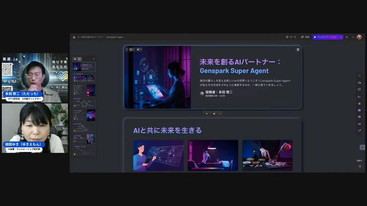Add a new card with plus button
Image resolution: width=367 pixels, height=206 pixels.
click(x=207, y=114)
